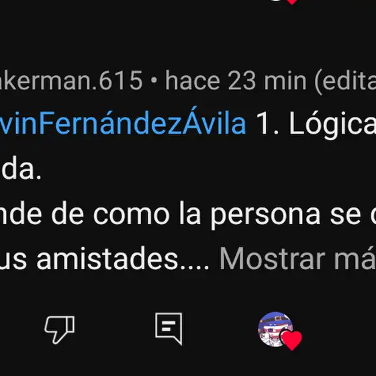Click the '1. Lógica' comment text

pyautogui.click(x=316, y=125)
